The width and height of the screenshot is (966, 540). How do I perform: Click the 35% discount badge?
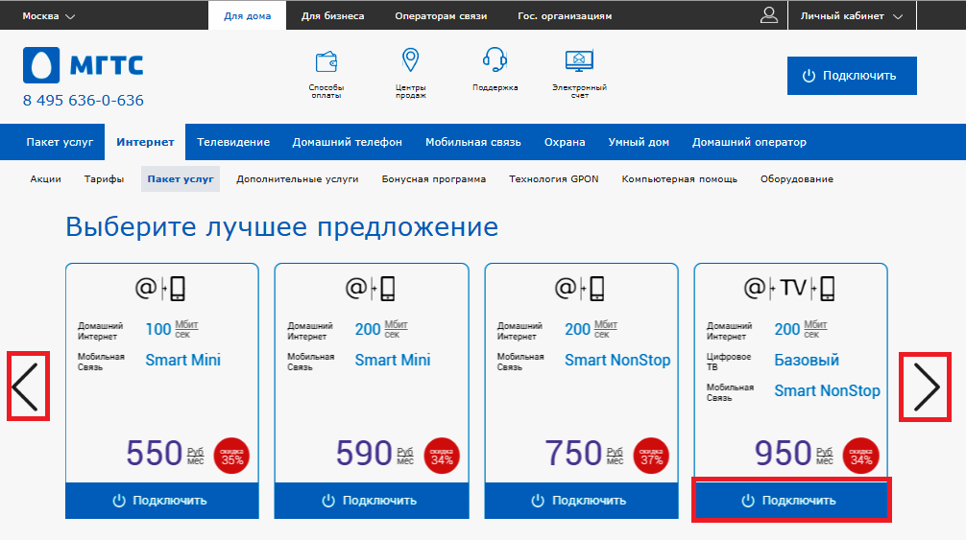point(231,456)
